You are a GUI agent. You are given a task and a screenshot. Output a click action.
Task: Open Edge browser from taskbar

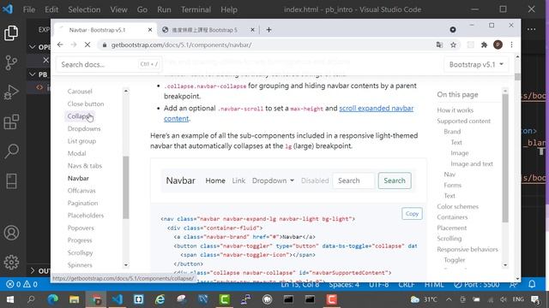coord(53,299)
